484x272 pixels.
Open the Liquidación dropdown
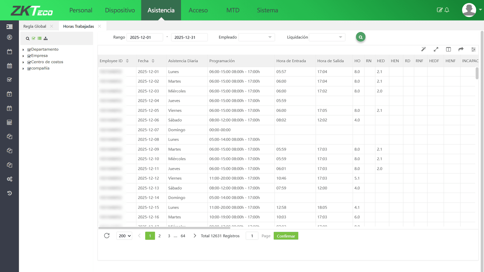327,37
